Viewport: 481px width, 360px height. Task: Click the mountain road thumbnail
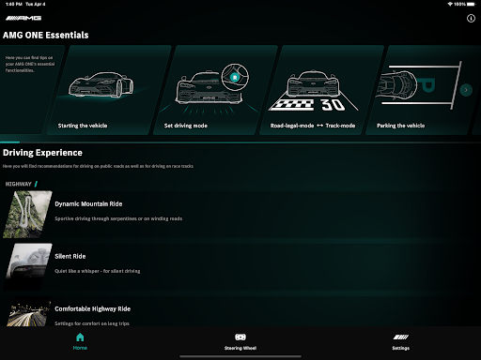coord(27,215)
